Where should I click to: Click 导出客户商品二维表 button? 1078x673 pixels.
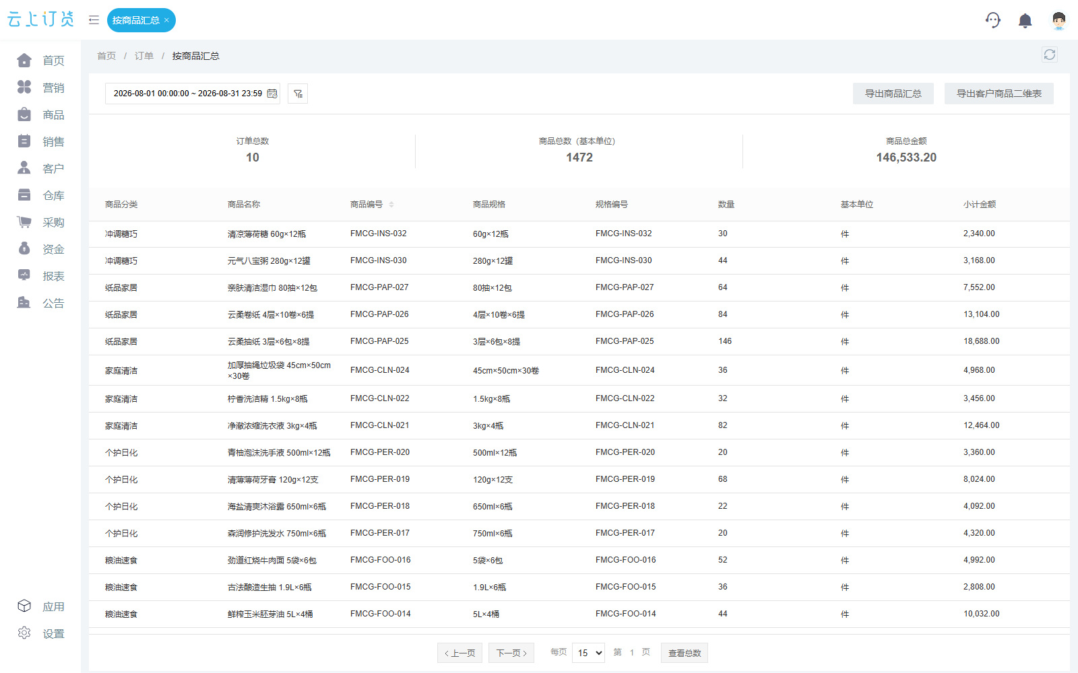tap(999, 94)
